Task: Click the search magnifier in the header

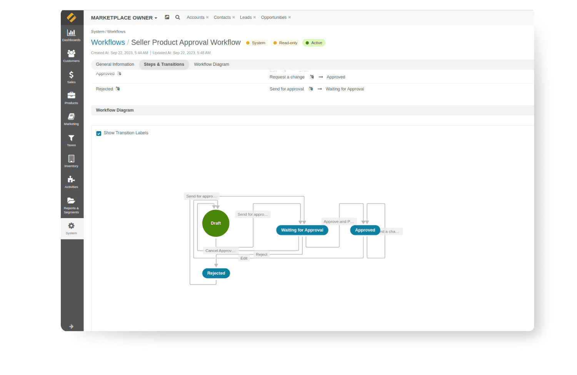Action: click(177, 17)
